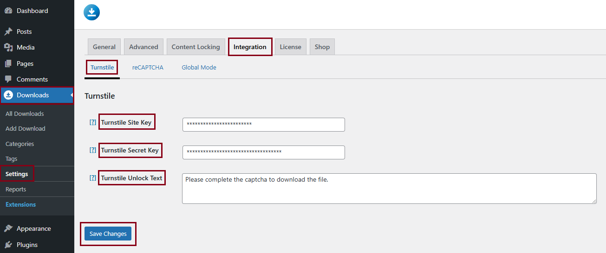This screenshot has height=253, width=606.
Task: Click the Posts pushpin icon
Action: pos(8,32)
